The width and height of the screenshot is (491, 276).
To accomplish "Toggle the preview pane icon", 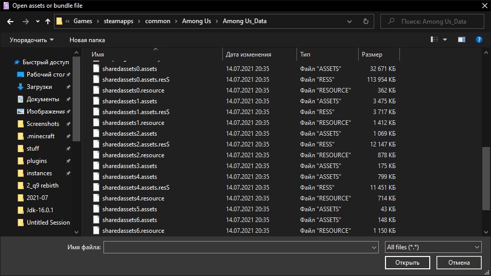I will [x=462, y=40].
